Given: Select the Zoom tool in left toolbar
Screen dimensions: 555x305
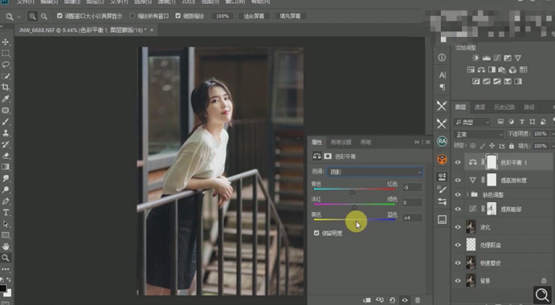Looking at the screenshot, I should (x=6, y=258).
